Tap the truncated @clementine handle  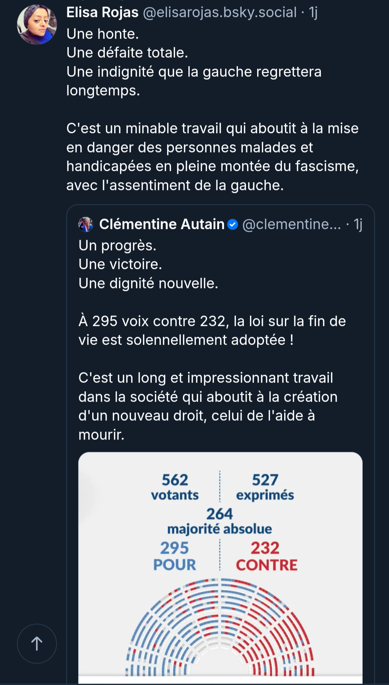[x=291, y=224]
